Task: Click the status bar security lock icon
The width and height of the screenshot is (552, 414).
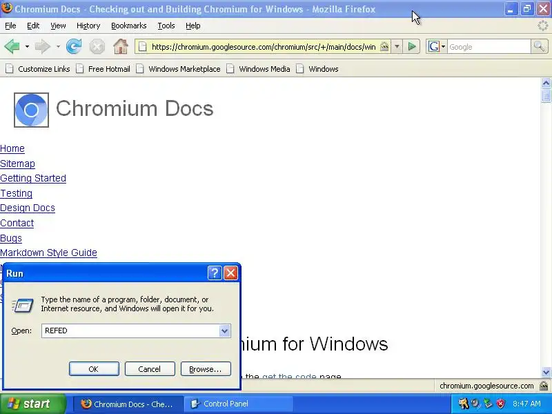Action: pyautogui.click(x=544, y=386)
